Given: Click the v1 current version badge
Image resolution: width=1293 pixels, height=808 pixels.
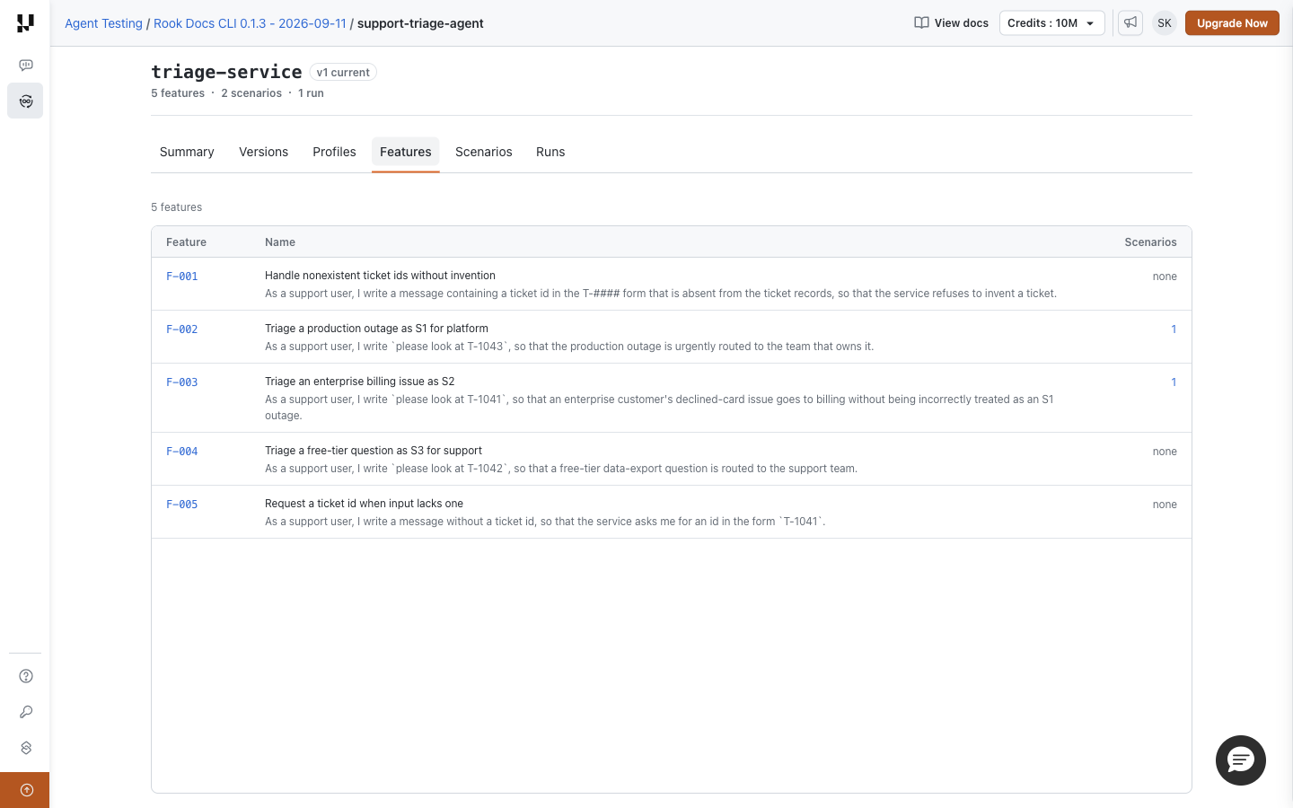Looking at the screenshot, I should coord(343,73).
